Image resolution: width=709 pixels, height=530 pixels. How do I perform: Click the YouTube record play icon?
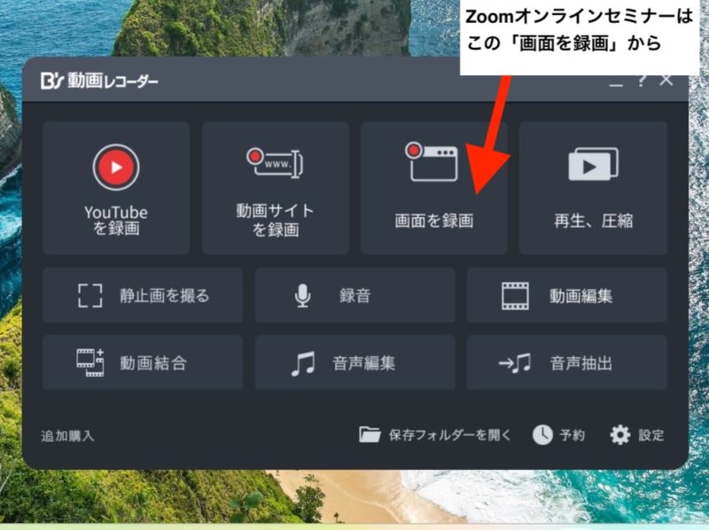coord(116,166)
